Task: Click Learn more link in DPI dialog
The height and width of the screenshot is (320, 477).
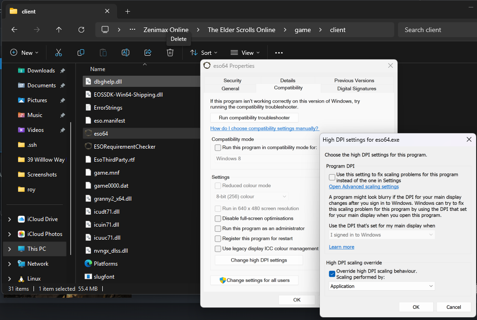Action: (x=341, y=247)
